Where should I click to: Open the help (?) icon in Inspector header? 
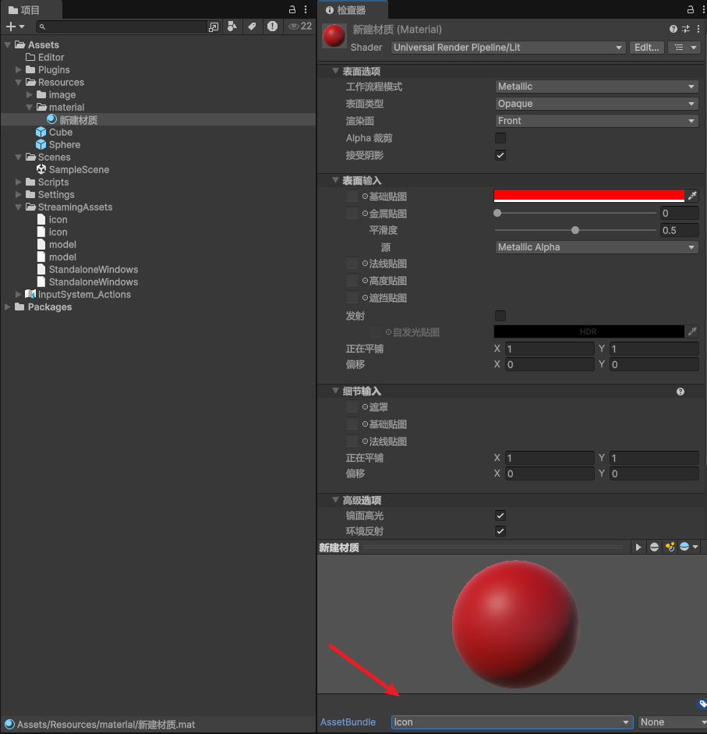point(674,29)
